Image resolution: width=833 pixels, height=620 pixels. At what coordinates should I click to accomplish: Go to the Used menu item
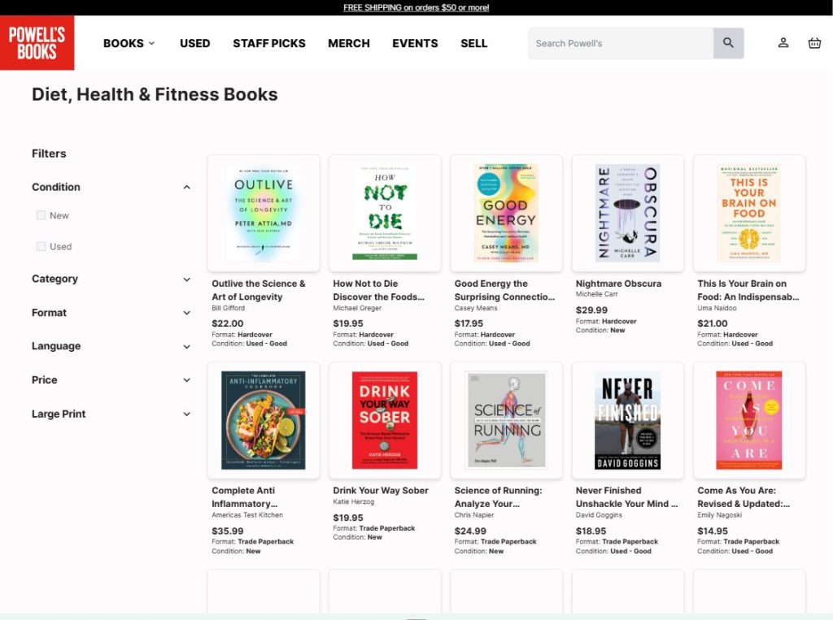click(195, 44)
